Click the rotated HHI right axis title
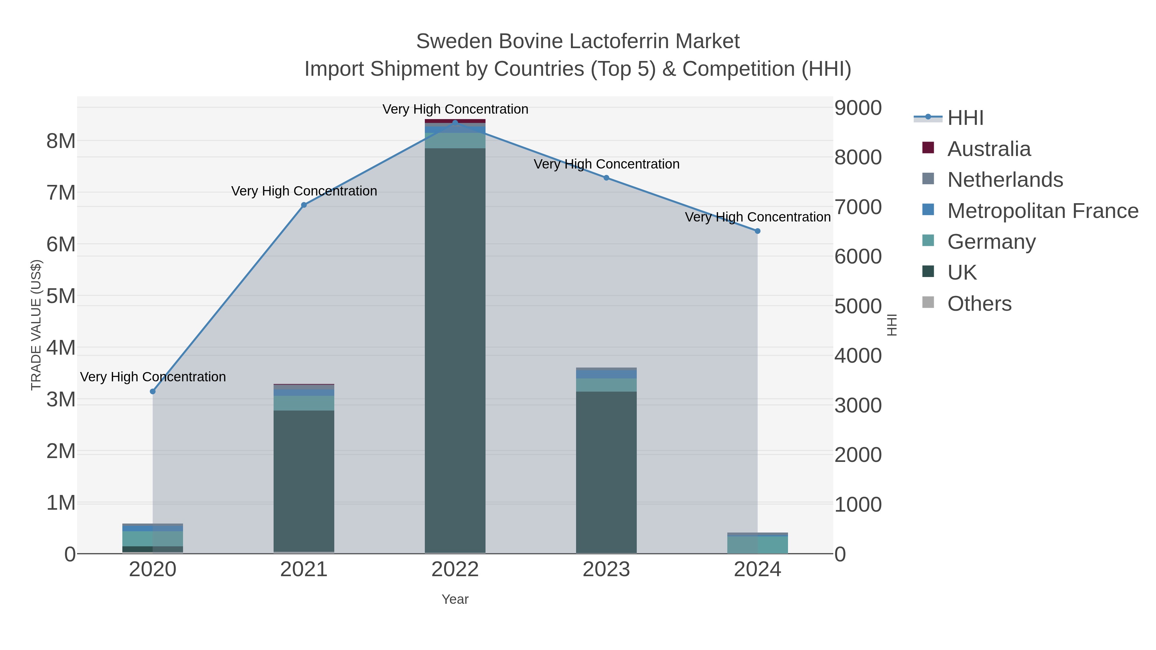This screenshot has width=1156, height=650. pos(892,325)
